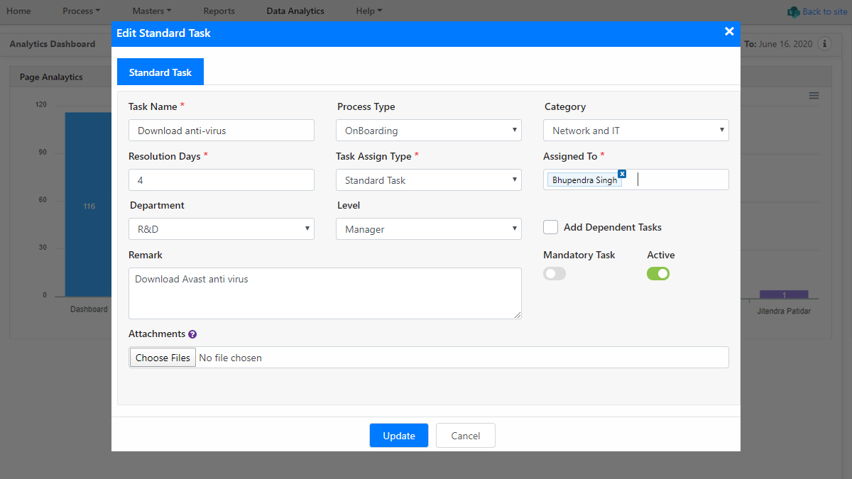Click the Update button

(x=398, y=435)
